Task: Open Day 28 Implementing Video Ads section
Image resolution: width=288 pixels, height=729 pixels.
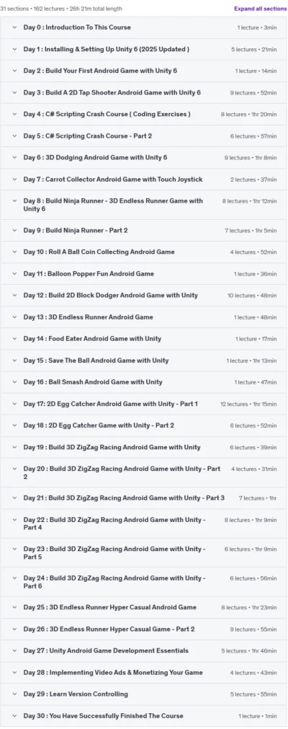Action: tap(143, 672)
